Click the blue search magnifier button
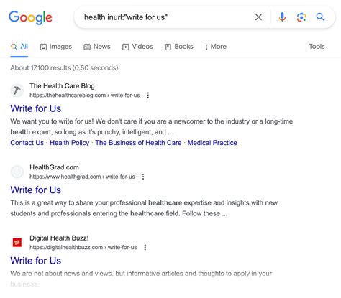 320,17
